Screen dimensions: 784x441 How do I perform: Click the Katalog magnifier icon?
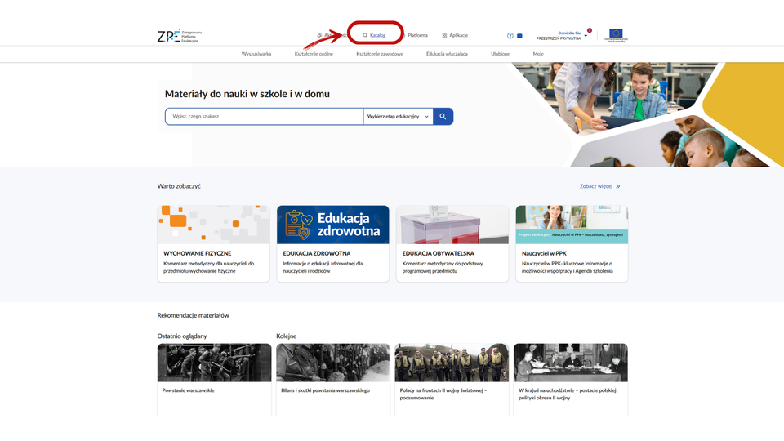point(365,36)
